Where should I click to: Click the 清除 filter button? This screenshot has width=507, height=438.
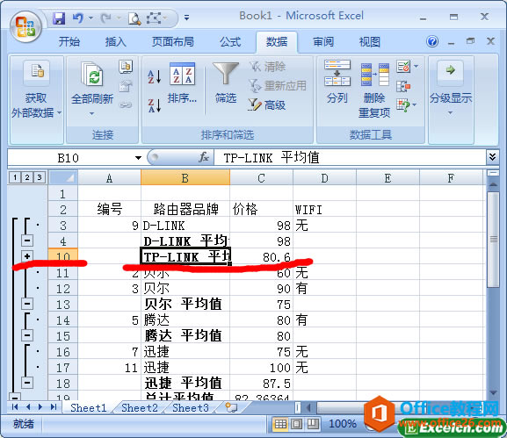[267, 67]
